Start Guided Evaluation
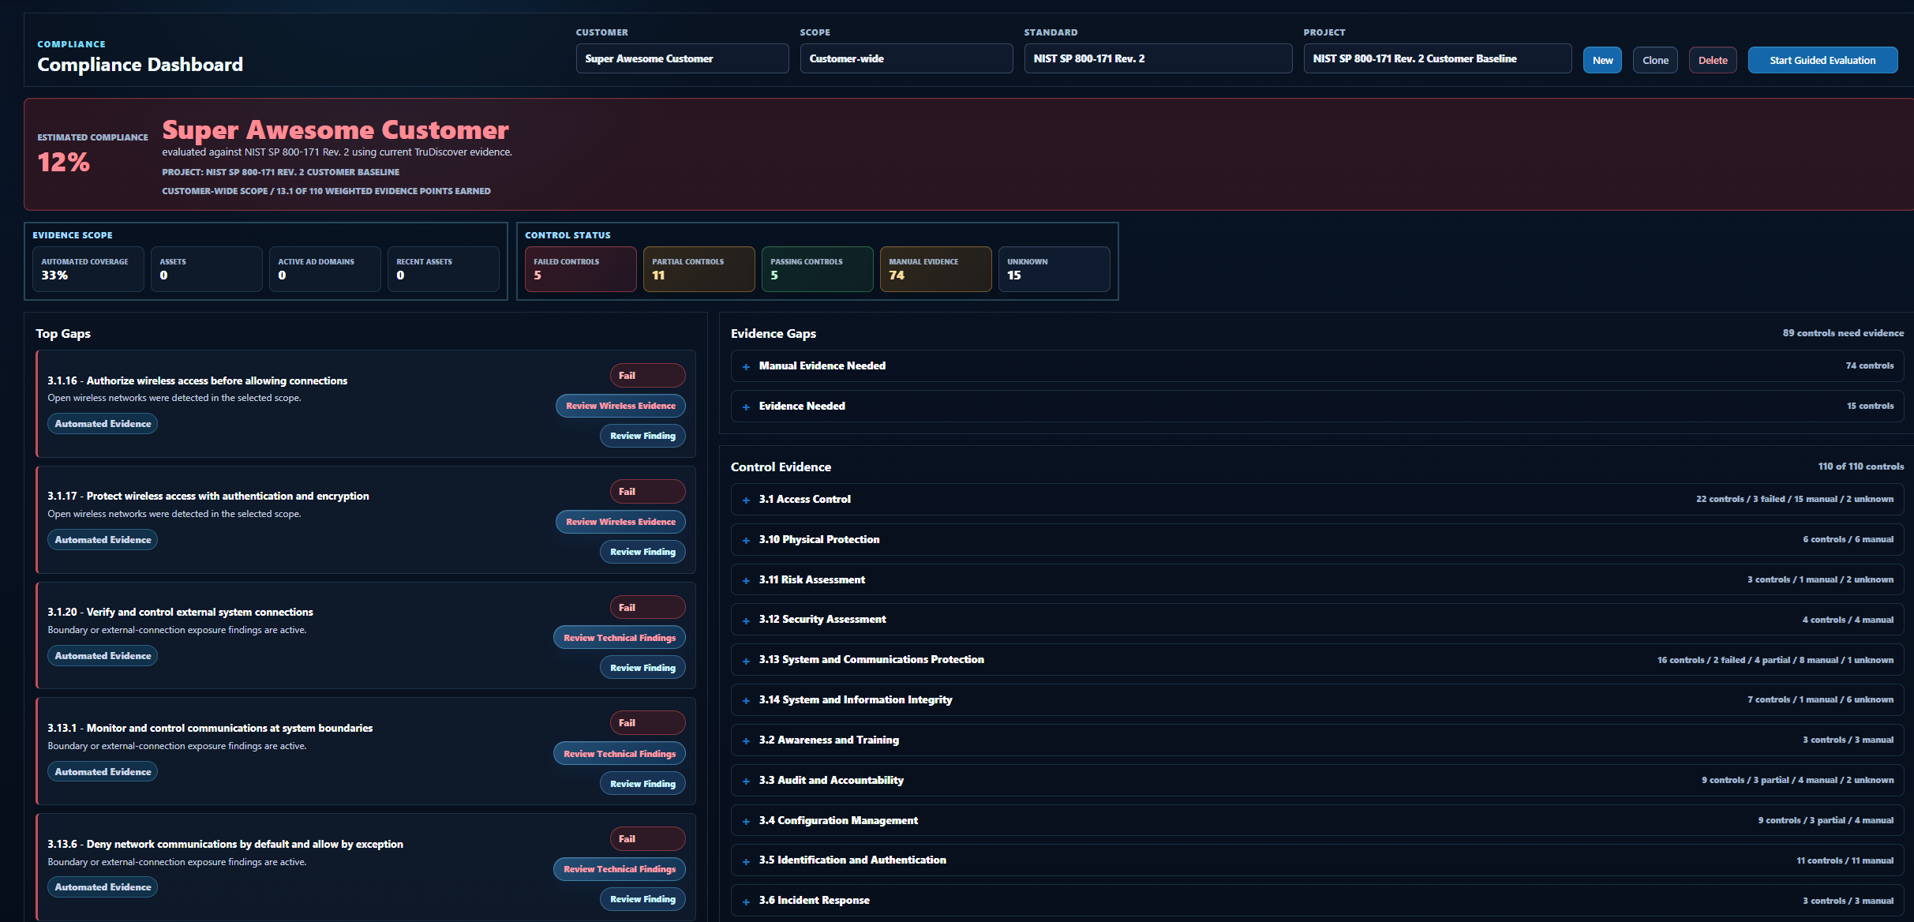 [1822, 60]
